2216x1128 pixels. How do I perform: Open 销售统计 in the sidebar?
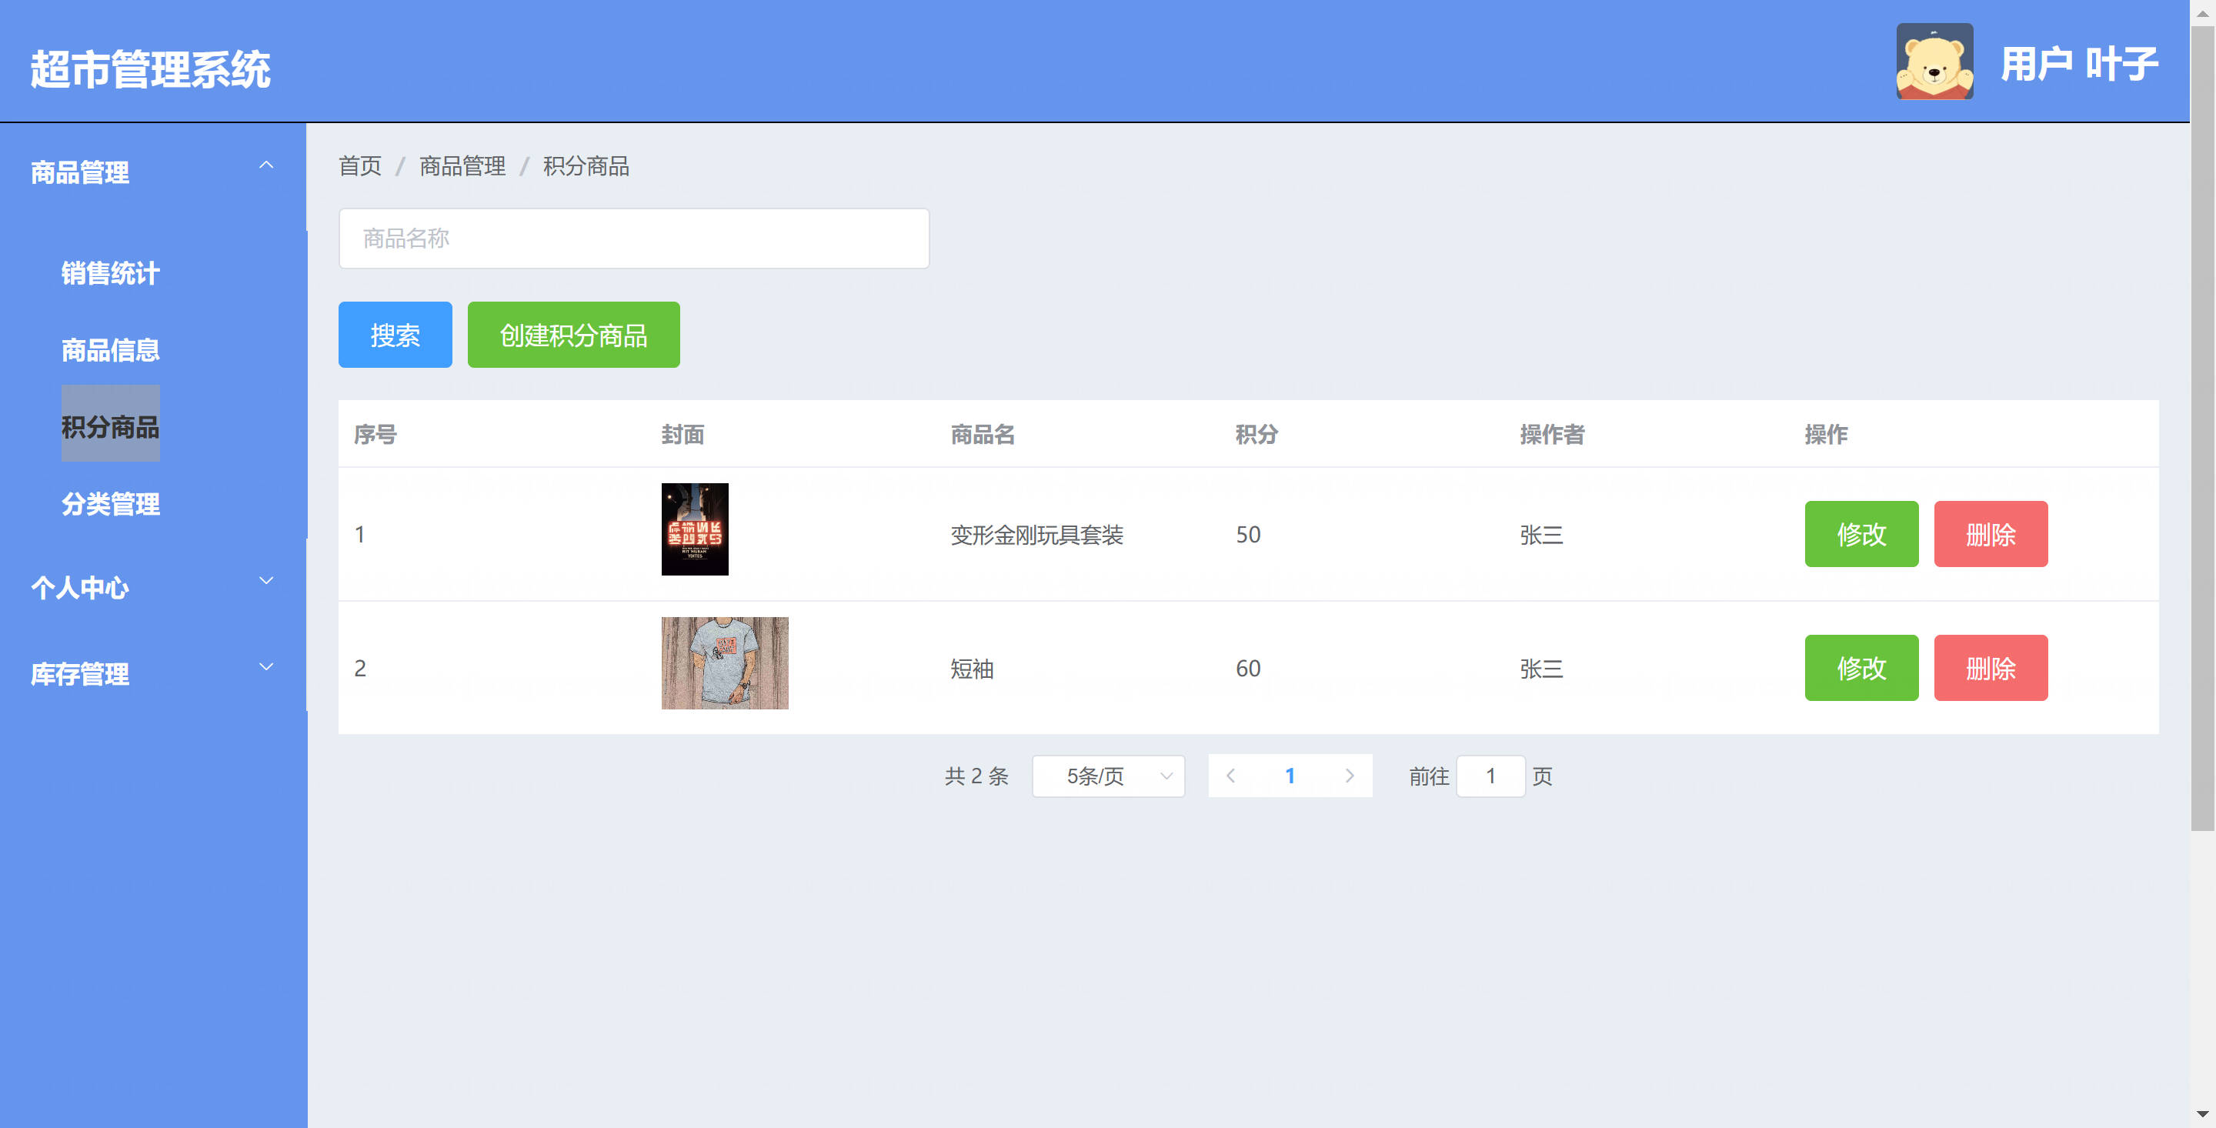point(110,272)
